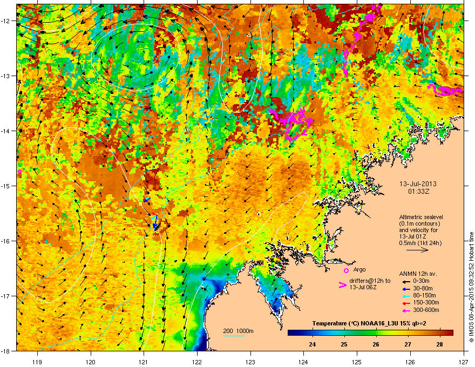475x367 pixels.
Task: Click the cyan 80-150m arrow legend symbol
Action: coord(405,296)
